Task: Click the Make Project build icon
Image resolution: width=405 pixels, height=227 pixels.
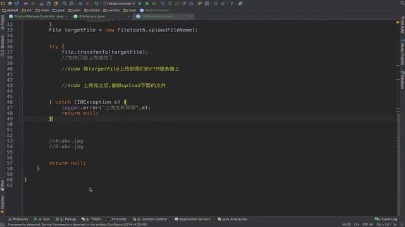Action: pyautogui.click(x=96, y=4)
